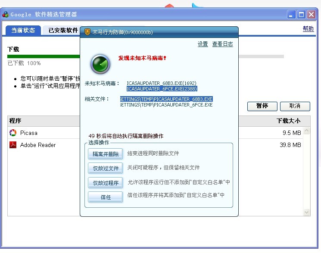Click the Adobe Reader PDF icon

pyautogui.click(x=13, y=145)
